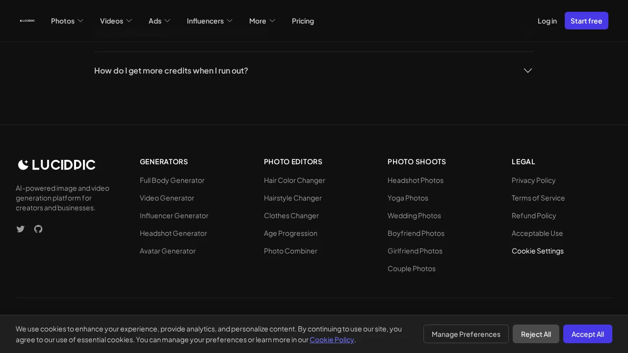Expand the Photos navigation dropdown
Image resolution: width=628 pixels, height=353 pixels.
pos(67,21)
